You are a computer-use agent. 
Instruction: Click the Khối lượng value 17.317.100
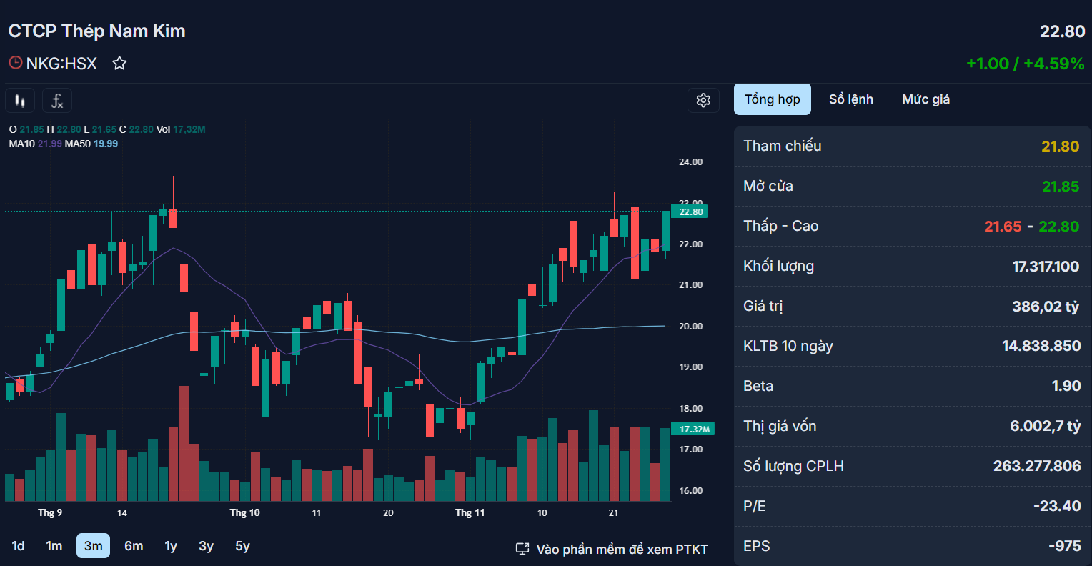pyautogui.click(x=1046, y=267)
